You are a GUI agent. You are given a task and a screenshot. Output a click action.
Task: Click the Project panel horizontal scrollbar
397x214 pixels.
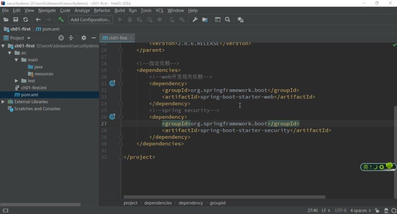pos(41,204)
